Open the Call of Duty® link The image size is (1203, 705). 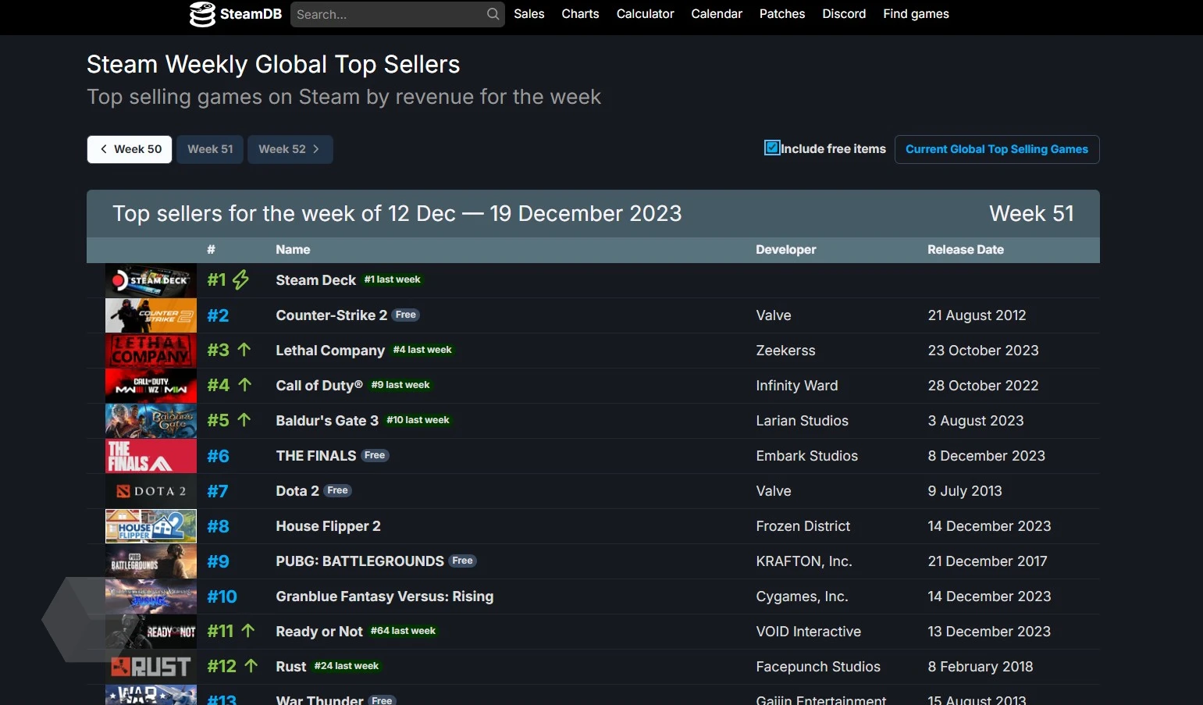[319, 386]
